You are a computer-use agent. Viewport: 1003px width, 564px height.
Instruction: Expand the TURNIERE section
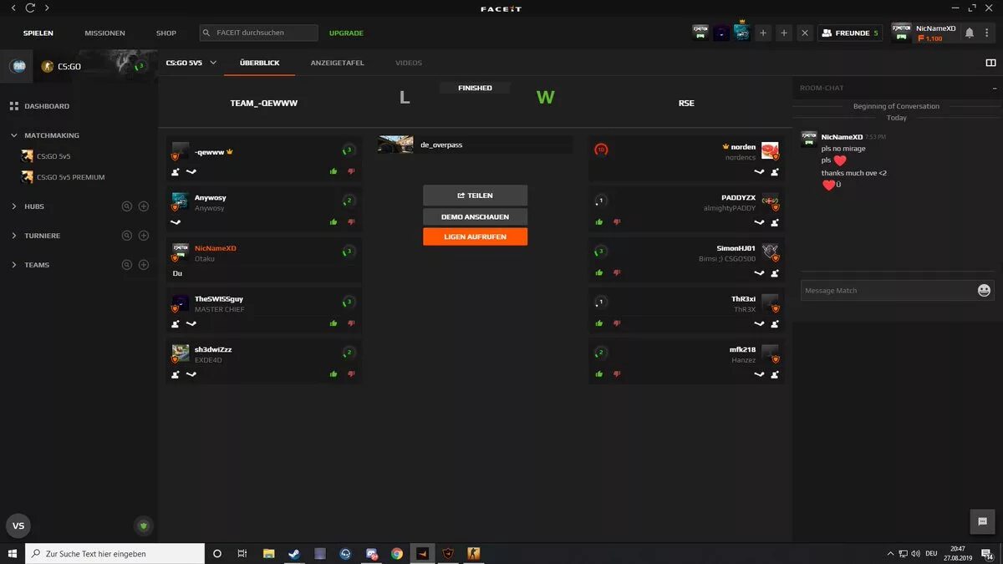[x=14, y=236]
